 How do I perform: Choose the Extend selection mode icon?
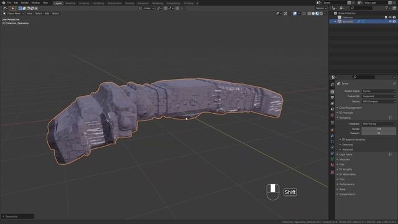24,8
